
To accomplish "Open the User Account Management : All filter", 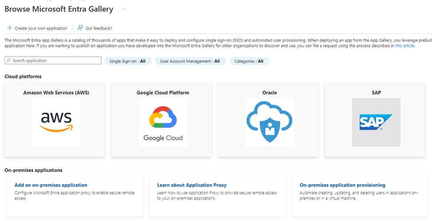I will point(191,61).
